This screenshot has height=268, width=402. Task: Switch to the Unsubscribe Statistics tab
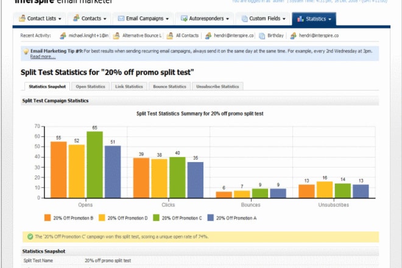[x=217, y=86]
